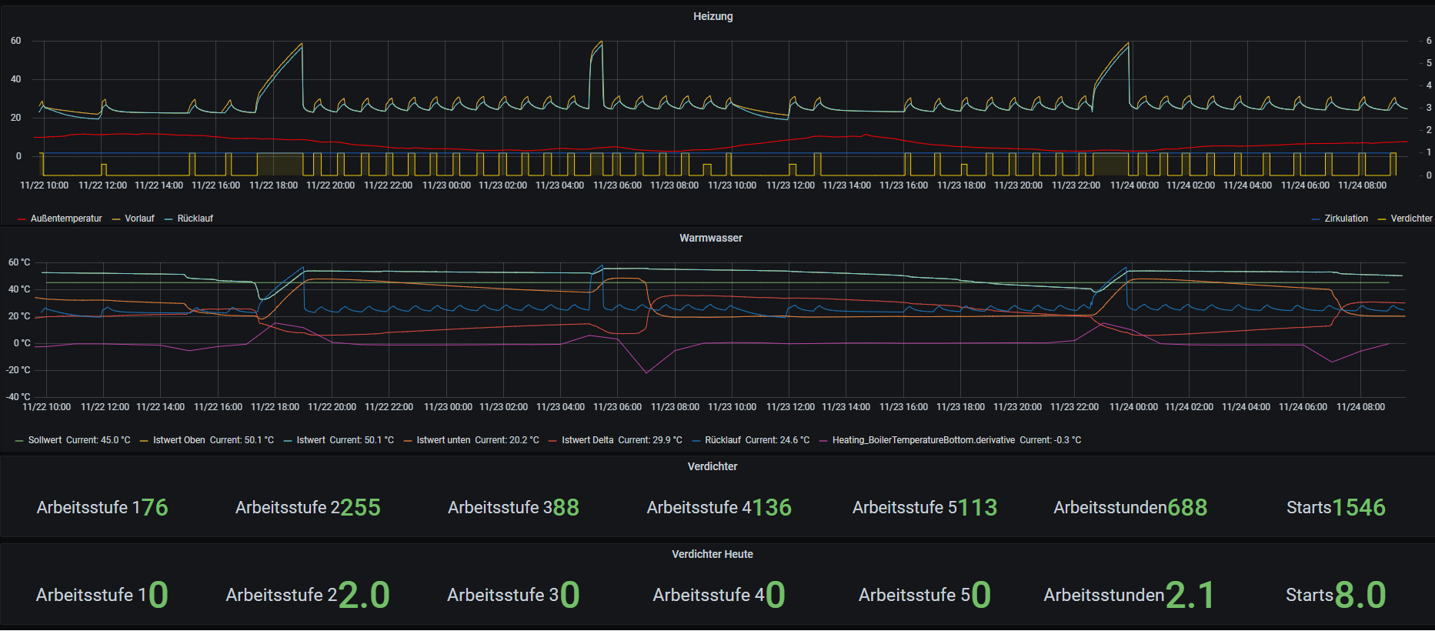The width and height of the screenshot is (1435, 631).
Task: Click the 11/23 00:00 label on Heizung axis
Action: 447,185
